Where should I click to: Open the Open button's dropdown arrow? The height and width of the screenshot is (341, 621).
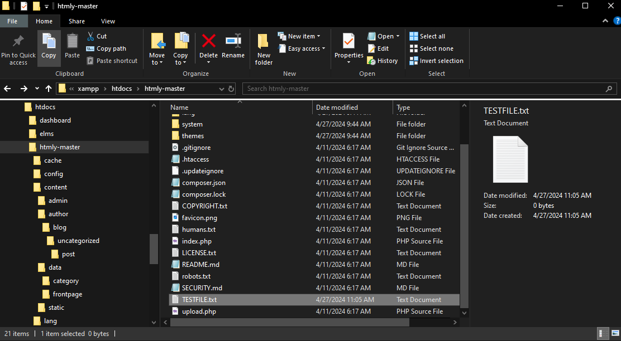[398, 36]
